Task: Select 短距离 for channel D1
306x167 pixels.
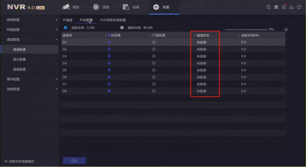Action: click(x=154, y=42)
